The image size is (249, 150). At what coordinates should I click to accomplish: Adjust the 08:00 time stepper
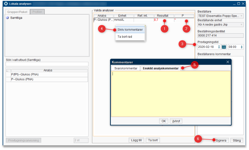click(242, 47)
